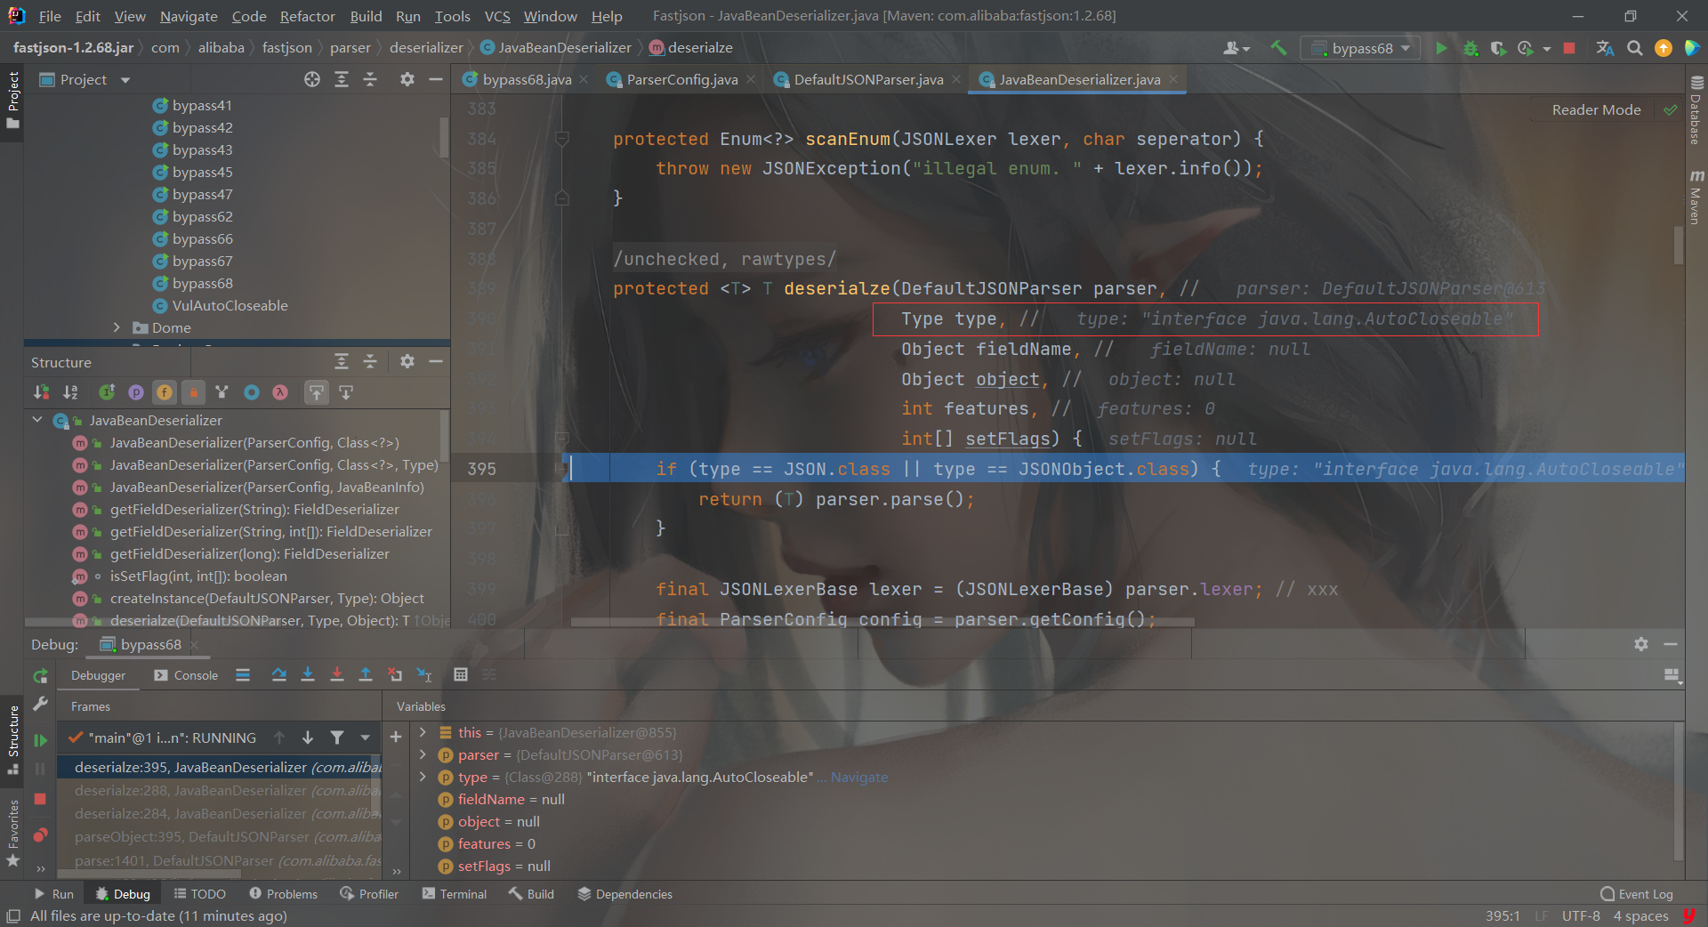Toggle Show Lambdas in Structure
Screen dimensions: 1708x927
pyautogui.click(x=280, y=392)
